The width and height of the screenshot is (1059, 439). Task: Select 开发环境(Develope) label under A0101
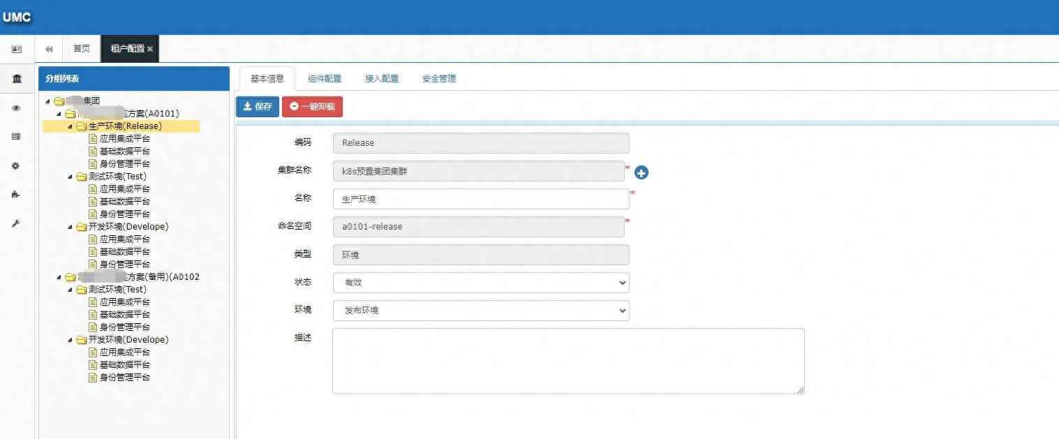point(129,227)
